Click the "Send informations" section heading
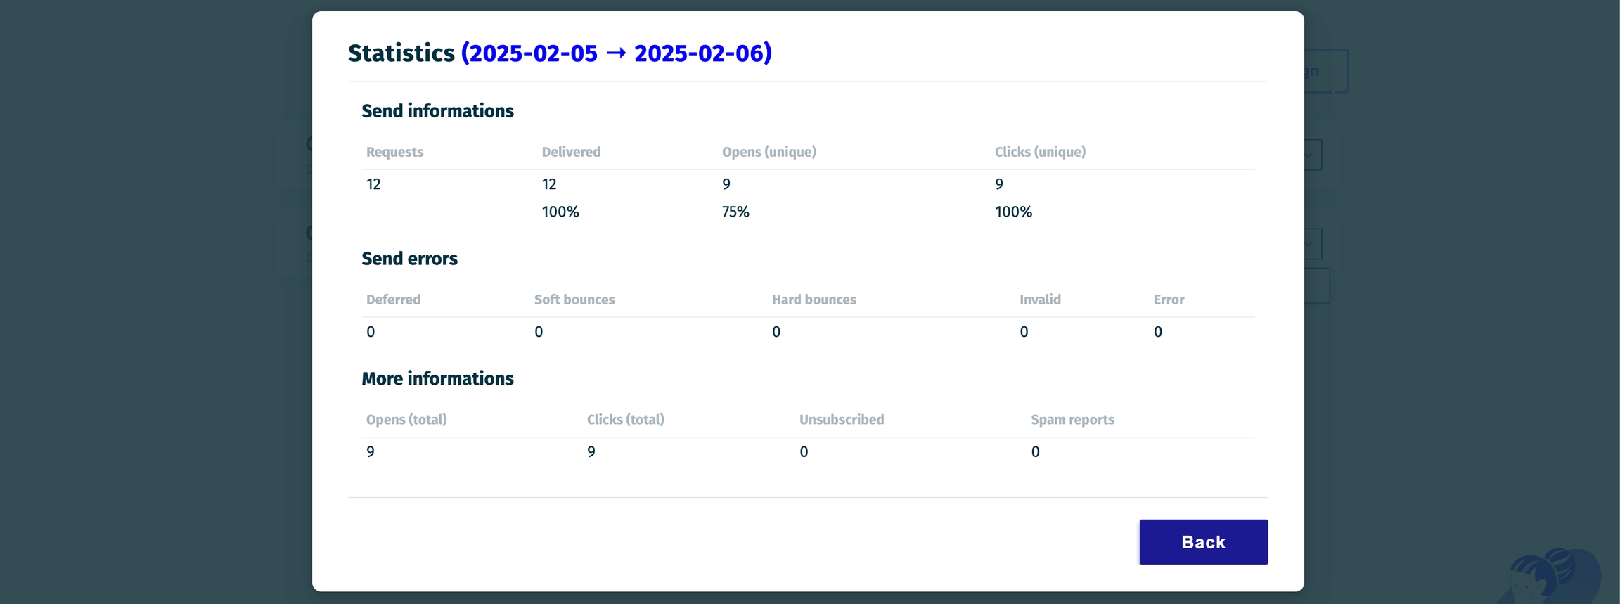 coord(437,111)
